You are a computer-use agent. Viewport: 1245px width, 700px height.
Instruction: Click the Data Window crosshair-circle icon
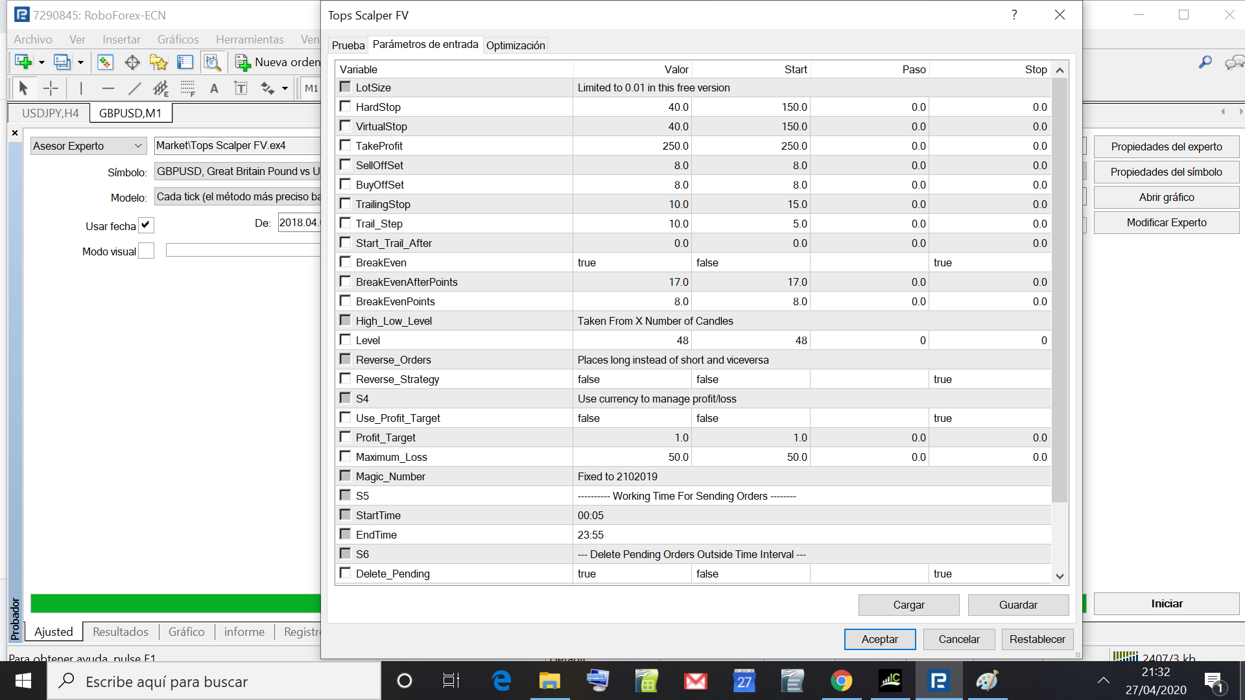(x=132, y=62)
